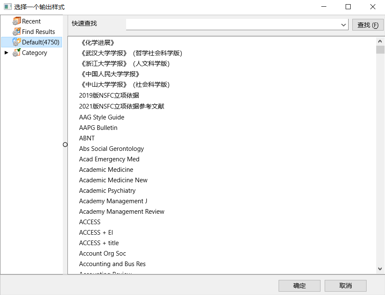This screenshot has height=295, width=385.
Task: Expand the Category tree node
Action: click(x=6, y=52)
